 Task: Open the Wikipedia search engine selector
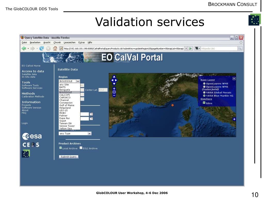(197, 48)
